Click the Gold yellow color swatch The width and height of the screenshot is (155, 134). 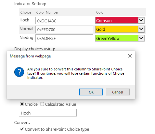click(x=117, y=29)
